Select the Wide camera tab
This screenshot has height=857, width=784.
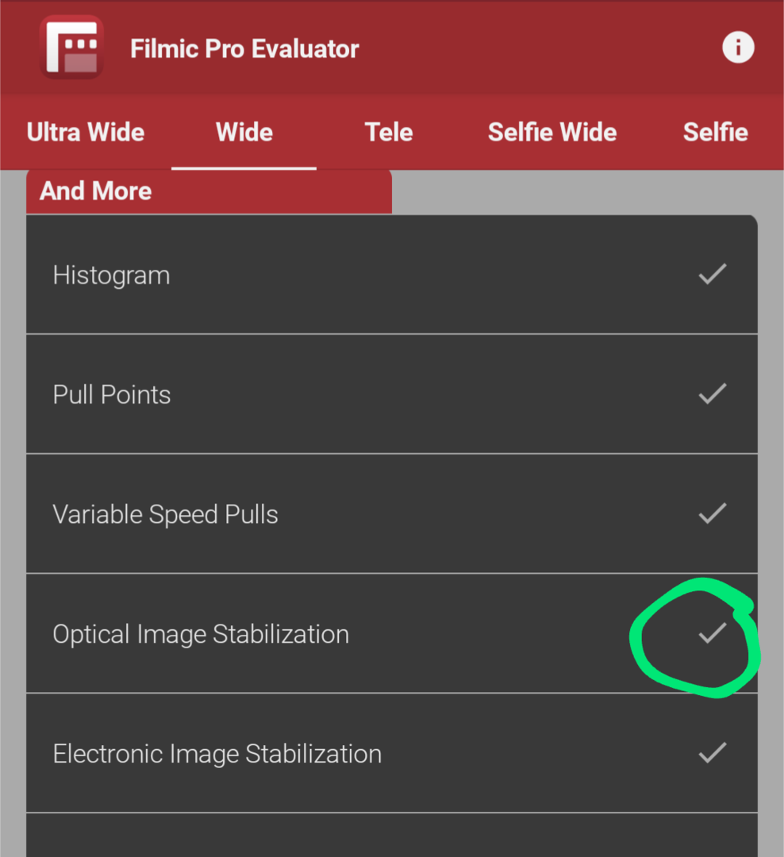point(244,132)
